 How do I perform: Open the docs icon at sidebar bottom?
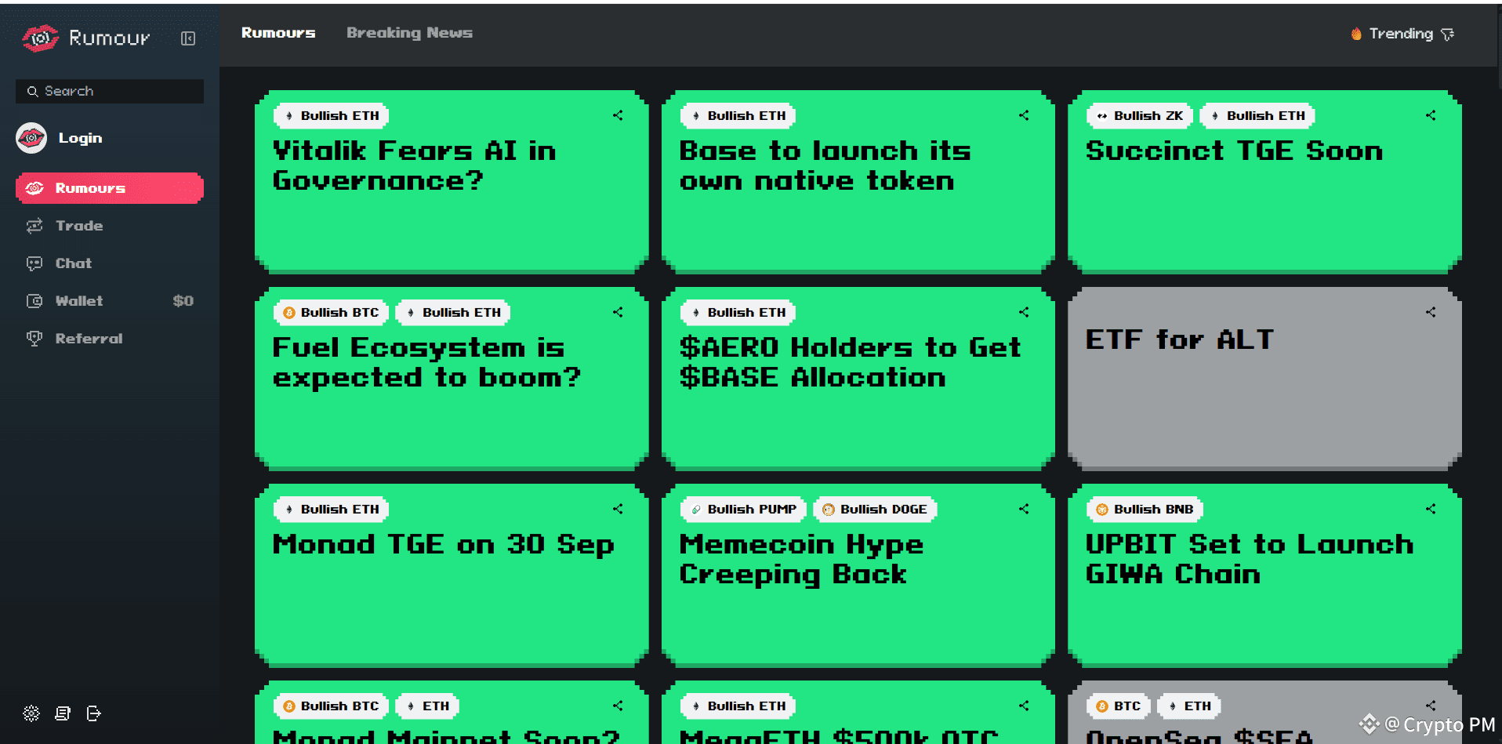(63, 713)
